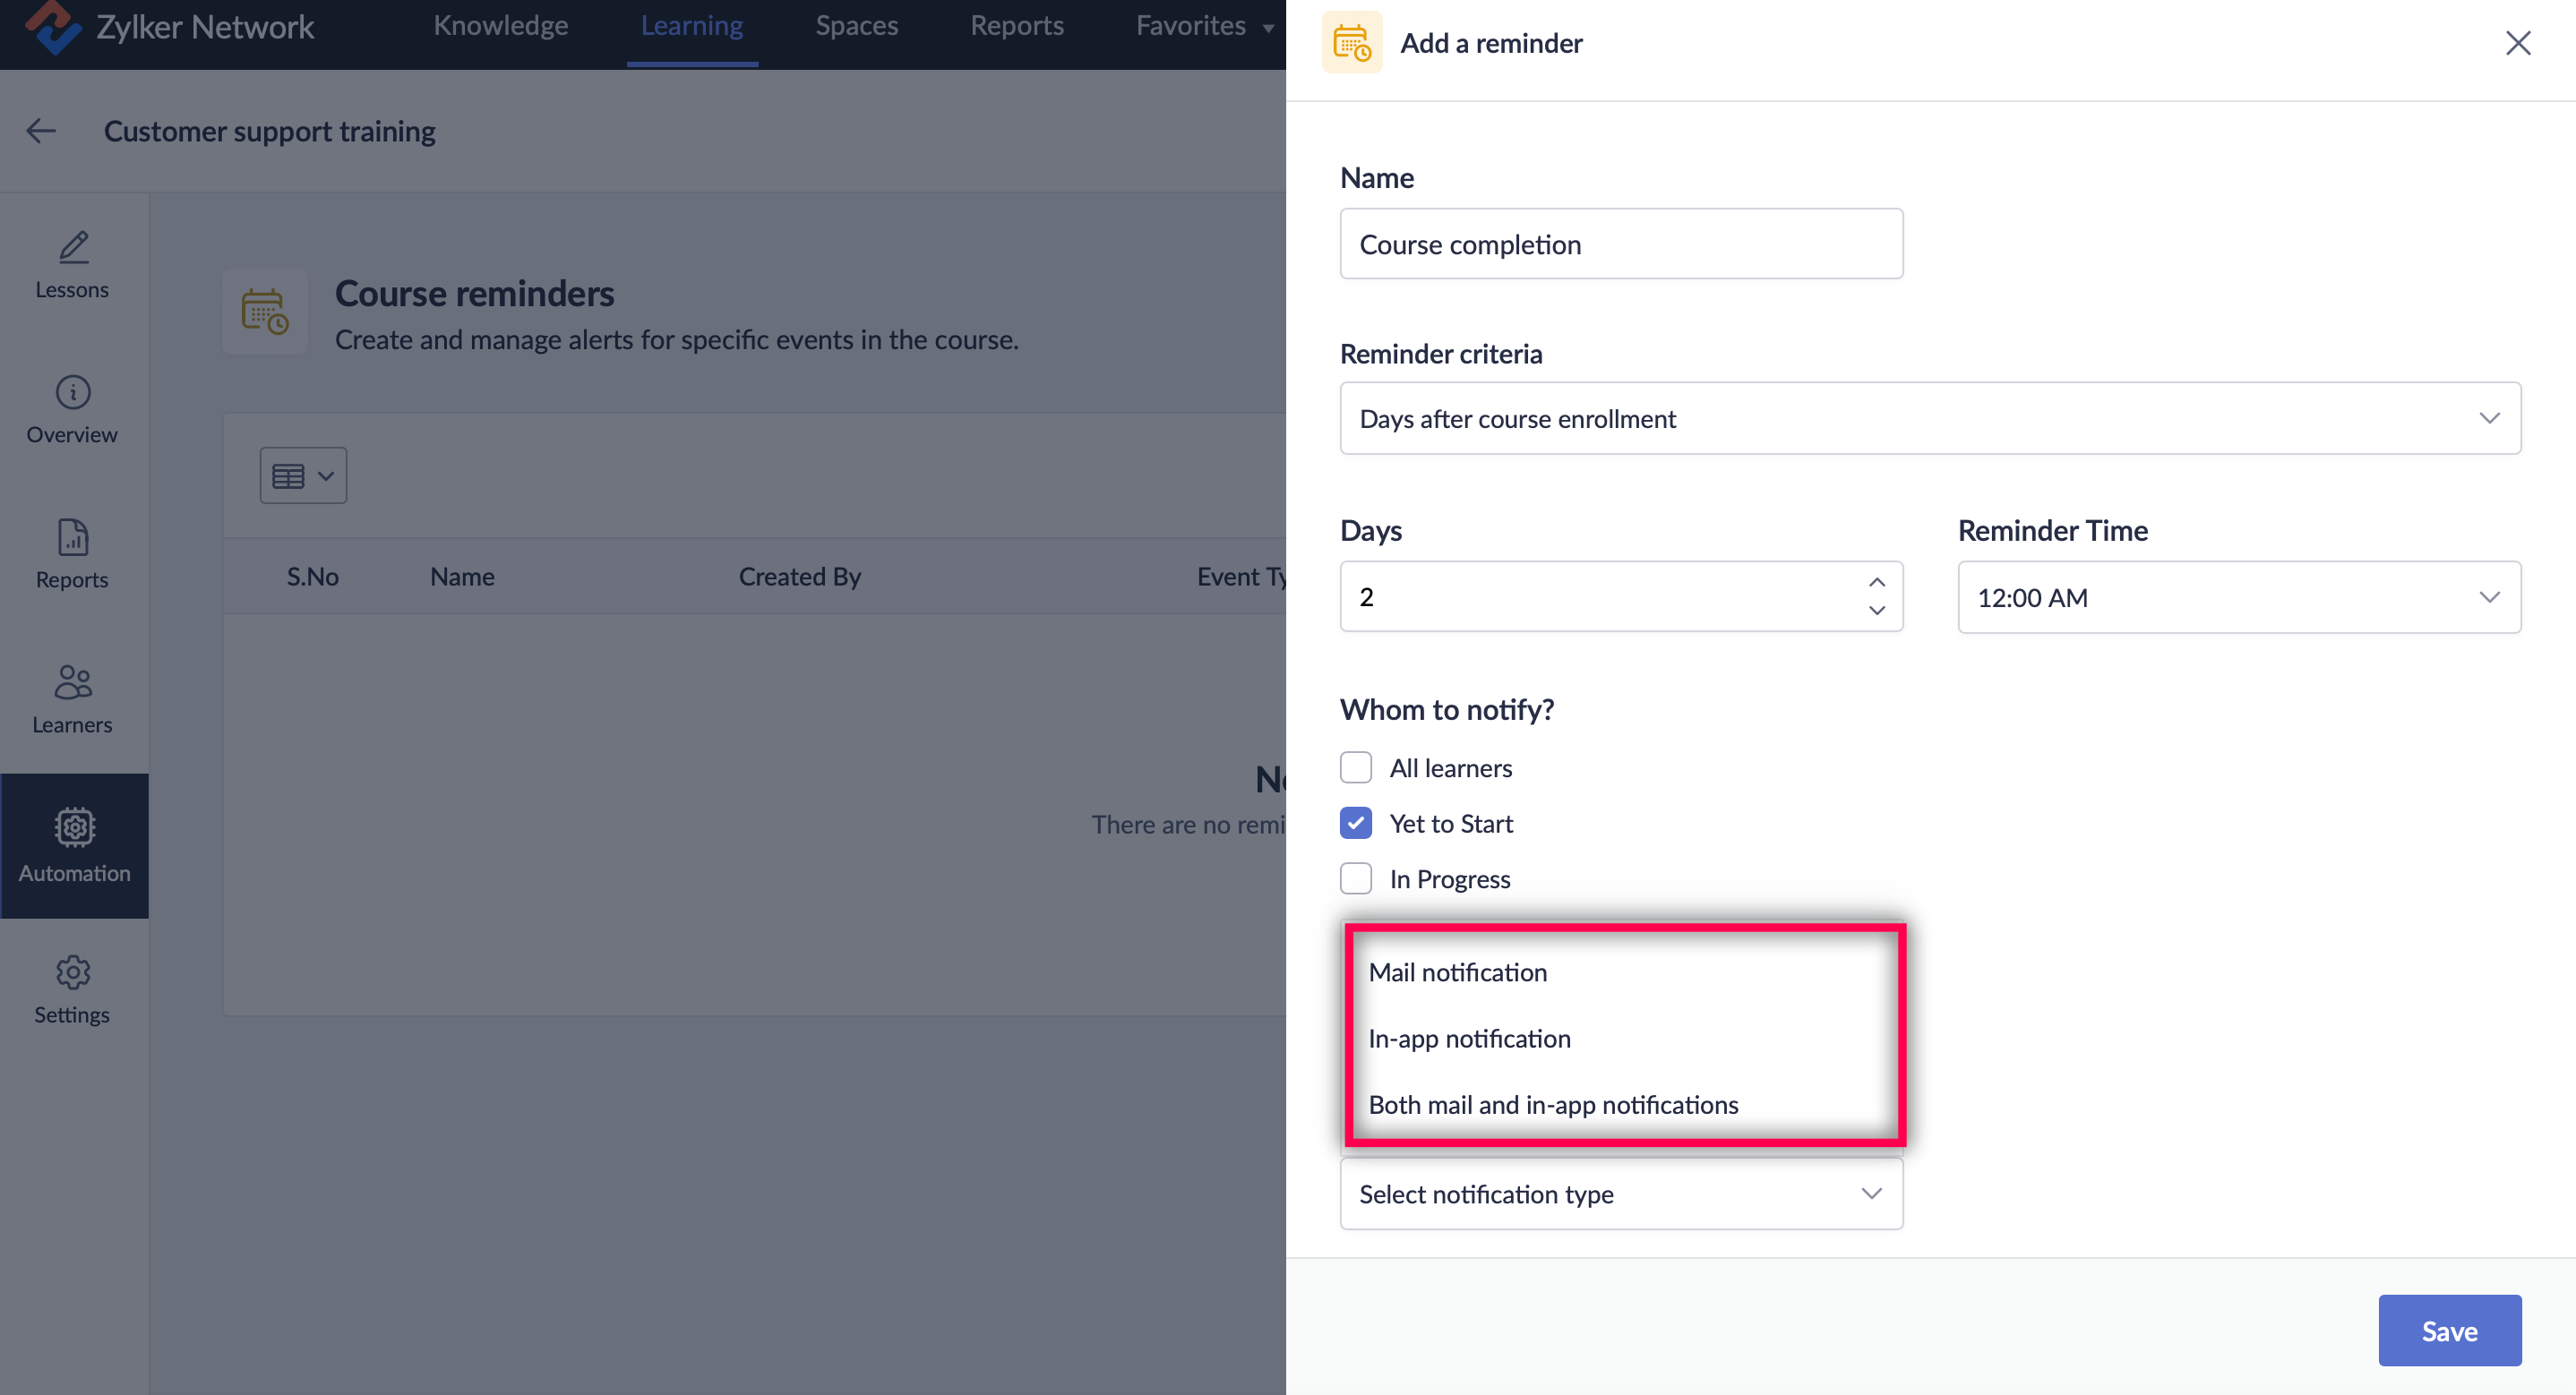Open Settings from the sidebar

[72, 990]
